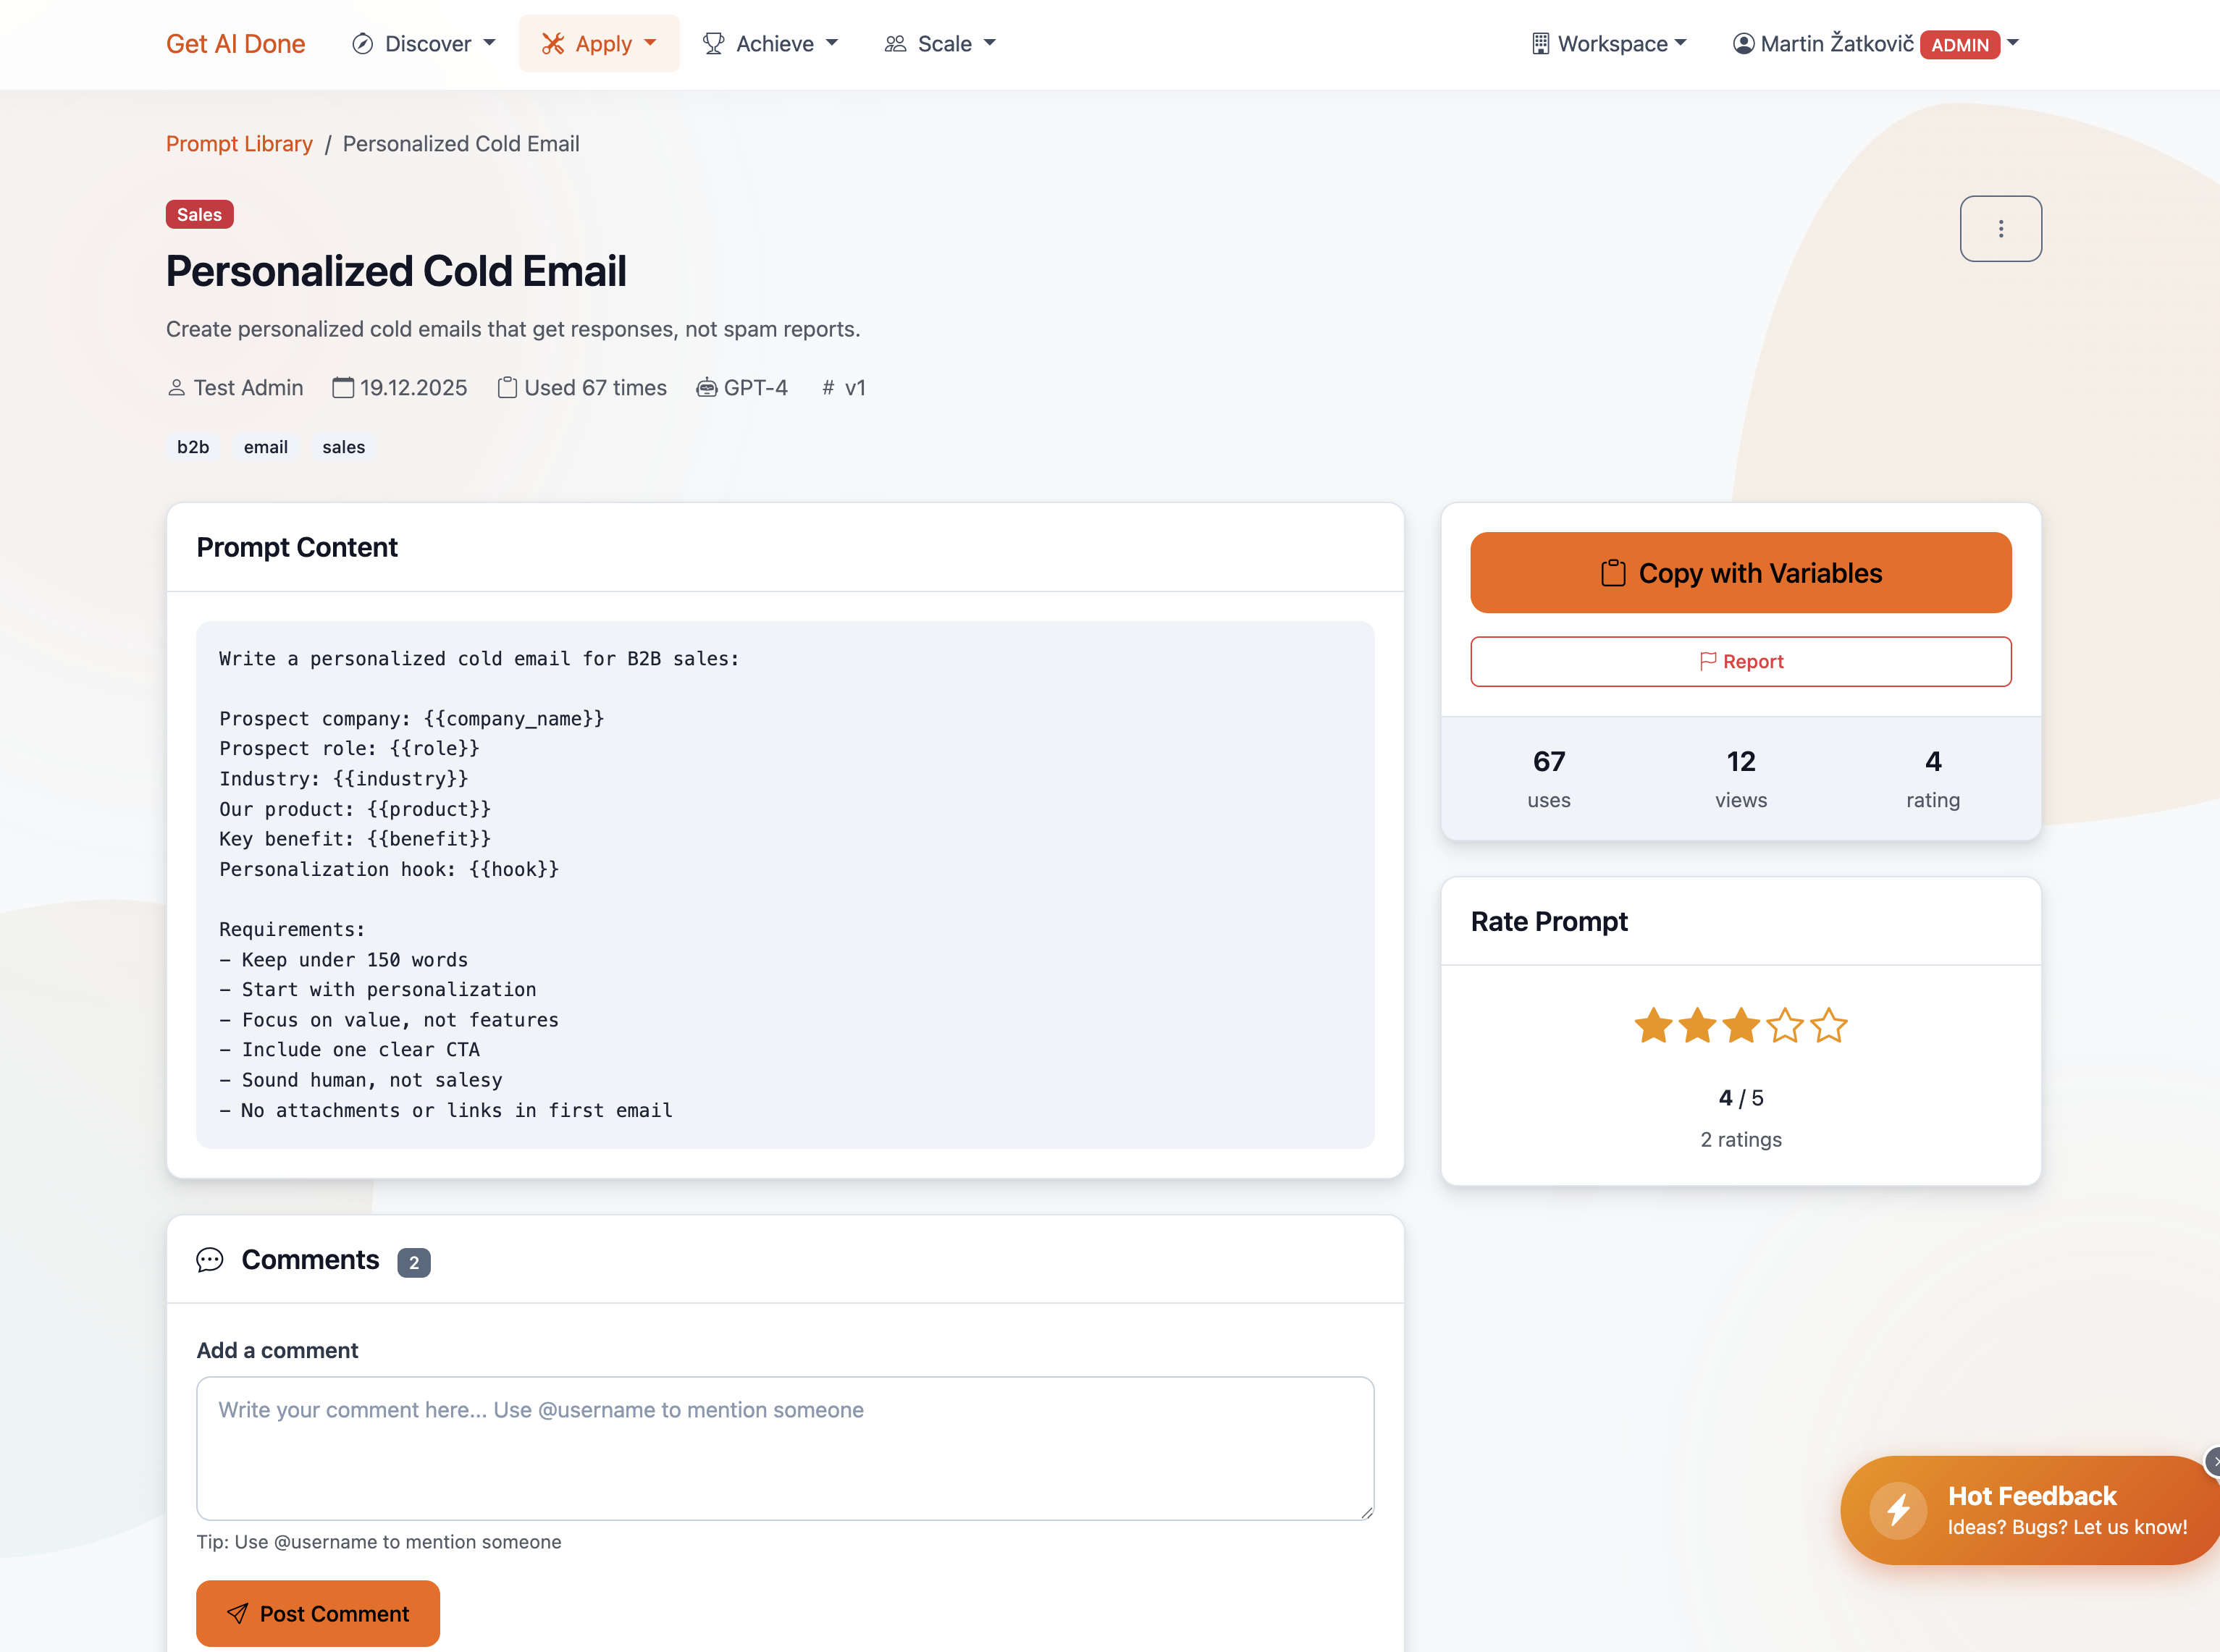Click the Hot Feedback lightning icon

click(1898, 1509)
